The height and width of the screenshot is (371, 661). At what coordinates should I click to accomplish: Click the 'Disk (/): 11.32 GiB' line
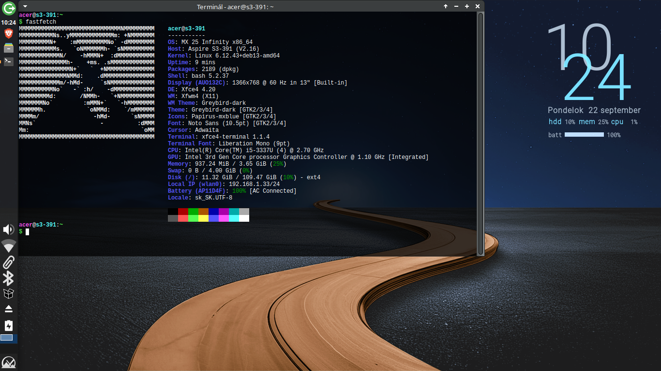(x=244, y=177)
